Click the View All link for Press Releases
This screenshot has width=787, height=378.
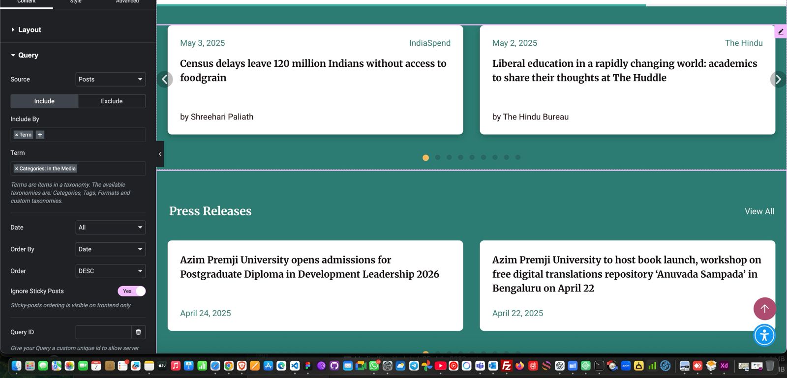[x=759, y=211]
